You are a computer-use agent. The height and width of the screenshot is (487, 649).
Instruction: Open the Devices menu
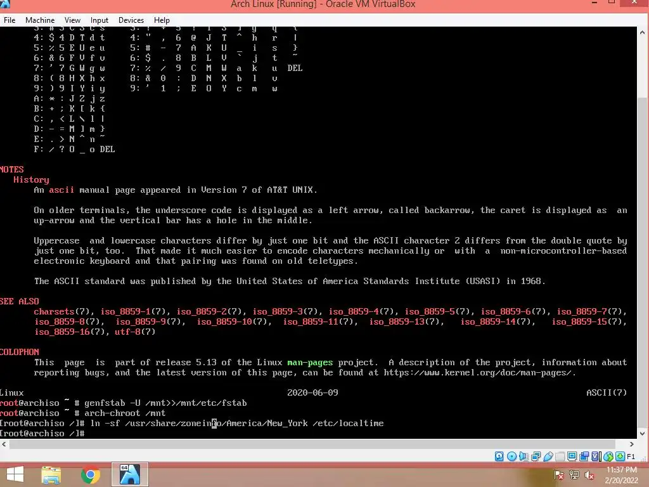pos(131,20)
